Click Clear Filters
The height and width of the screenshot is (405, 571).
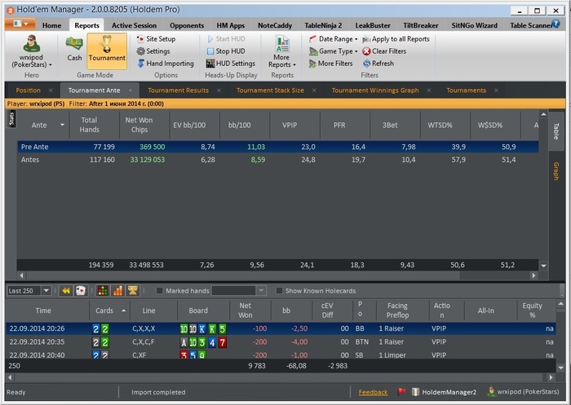384,51
